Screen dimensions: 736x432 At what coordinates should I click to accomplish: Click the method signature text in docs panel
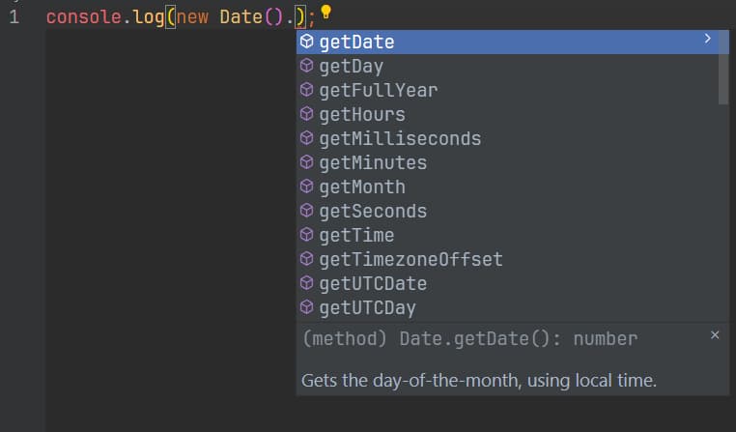click(x=469, y=338)
